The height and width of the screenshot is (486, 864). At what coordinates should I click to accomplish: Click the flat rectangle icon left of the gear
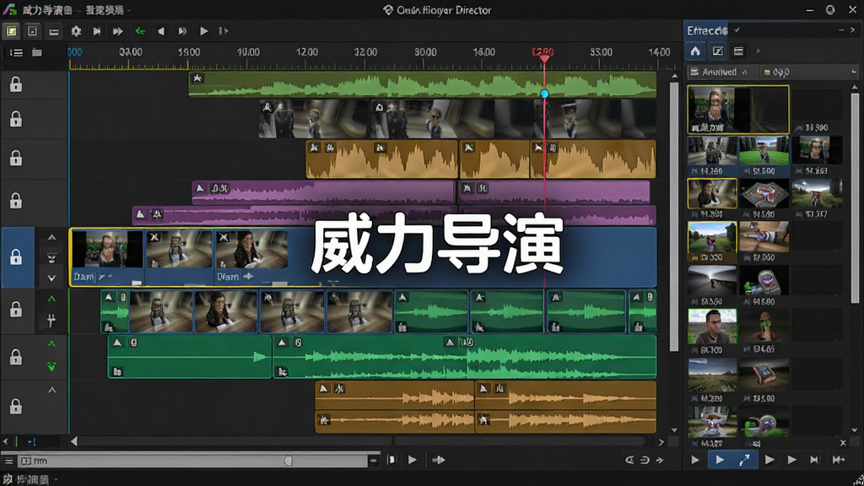tap(53, 31)
